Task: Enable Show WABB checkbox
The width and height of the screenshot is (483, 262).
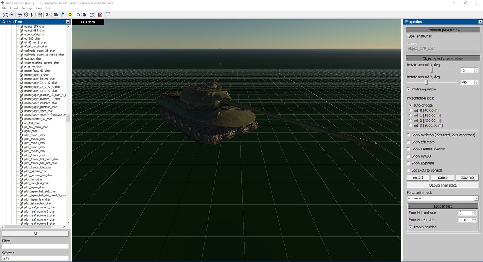Action: tap(409, 156)
